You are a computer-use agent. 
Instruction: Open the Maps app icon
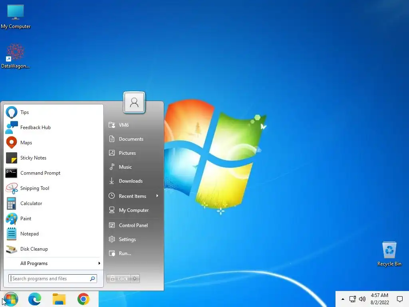12,143
